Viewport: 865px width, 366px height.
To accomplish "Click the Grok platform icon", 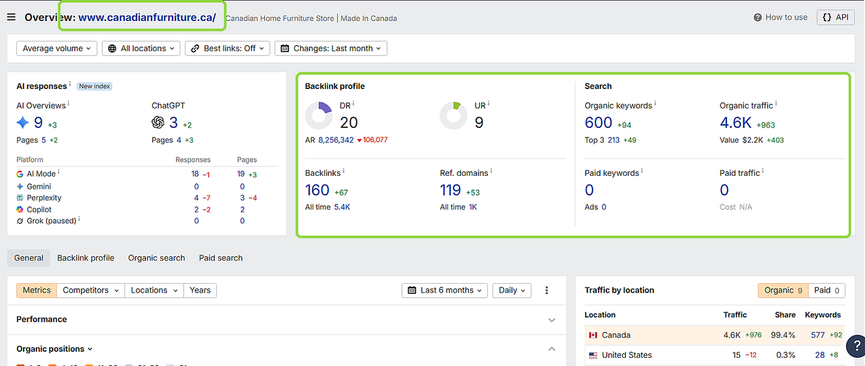I will [x=20, y=221].
